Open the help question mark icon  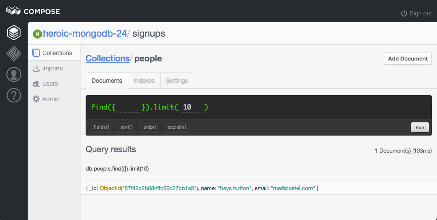pyautogui.click(x=14, y=96)
